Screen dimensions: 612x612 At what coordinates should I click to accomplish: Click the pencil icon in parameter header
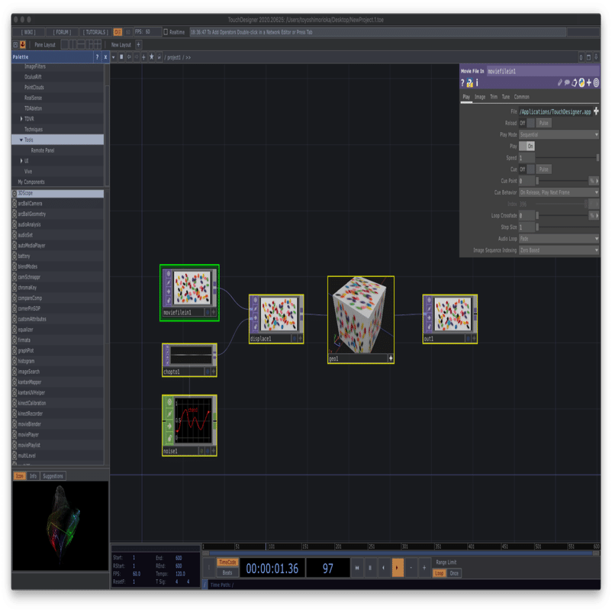[x=559, y=82]
